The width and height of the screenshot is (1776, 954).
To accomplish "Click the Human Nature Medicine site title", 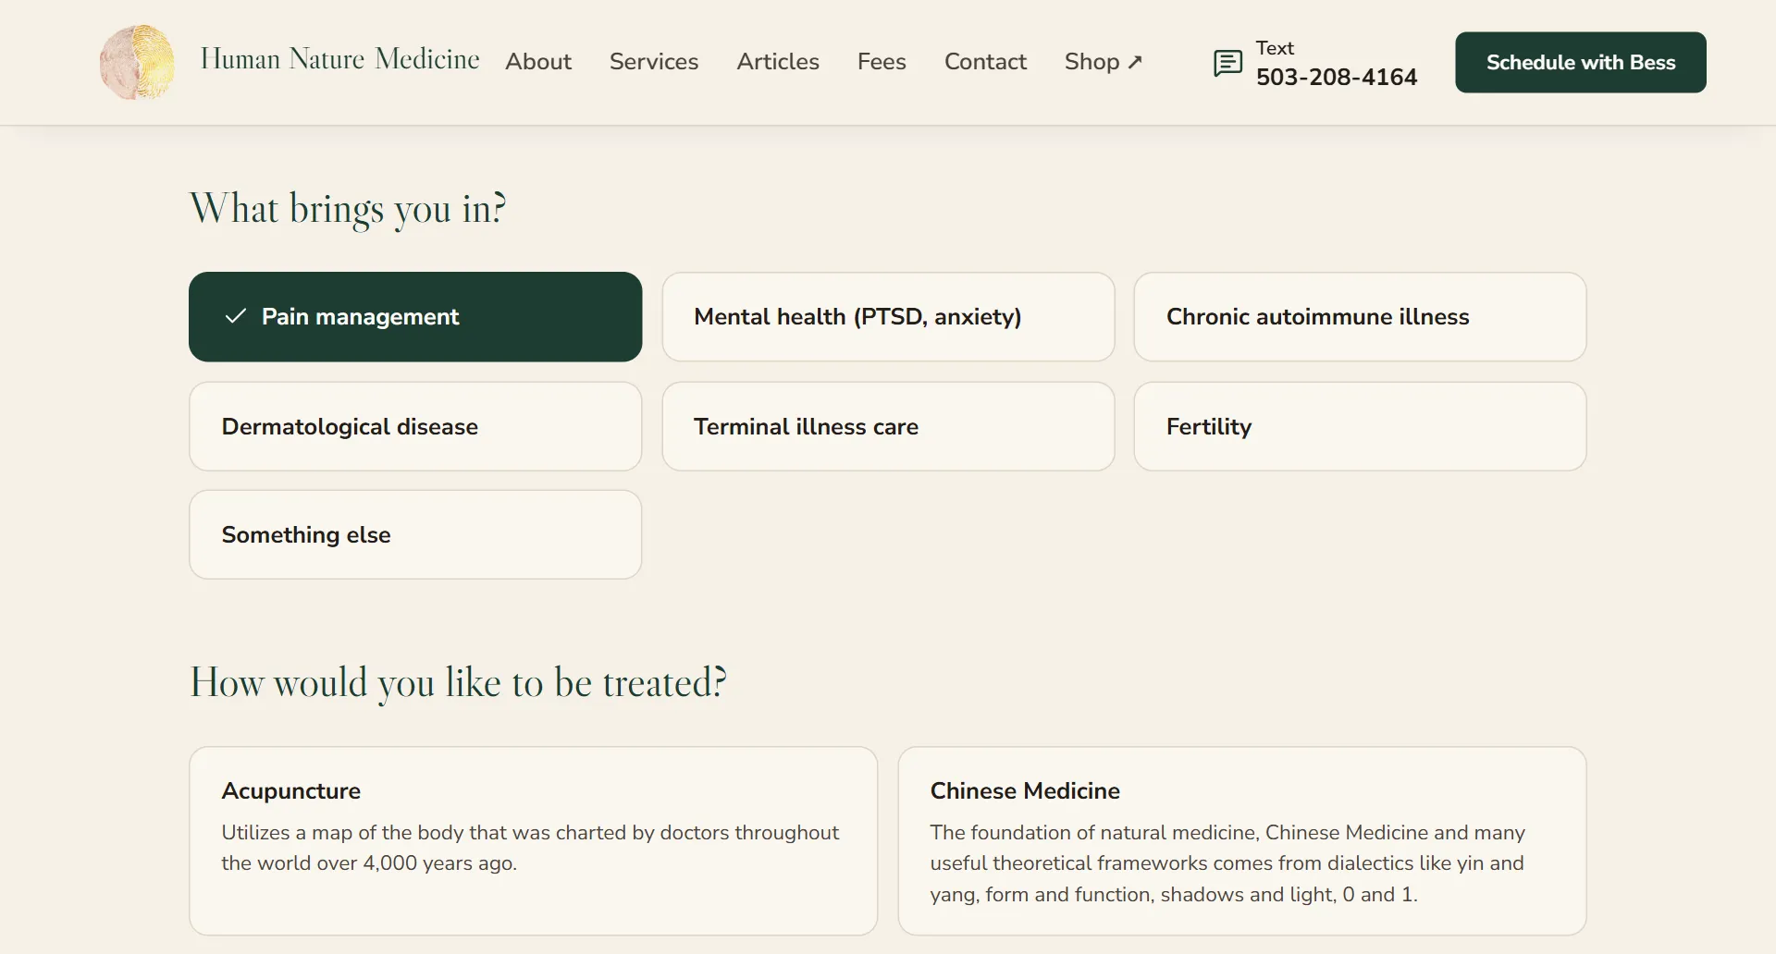I will tap(339, 59).
